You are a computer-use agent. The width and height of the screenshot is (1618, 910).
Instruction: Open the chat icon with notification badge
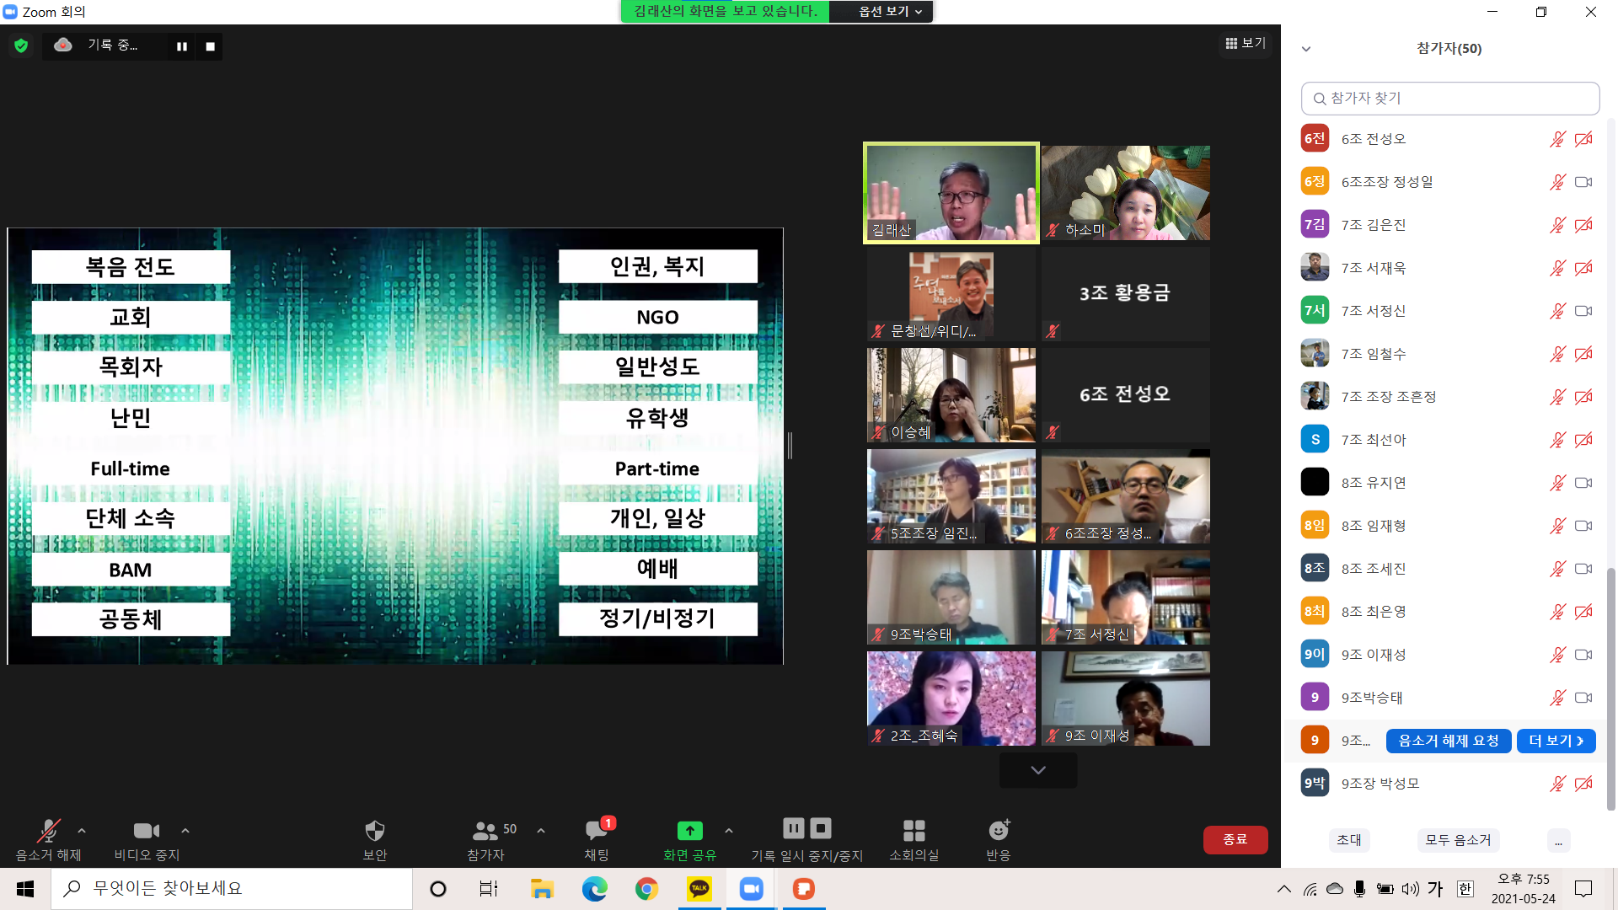click(x=597, y=832)
